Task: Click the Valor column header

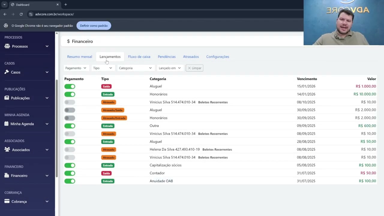Action: [x=371, y=79]
